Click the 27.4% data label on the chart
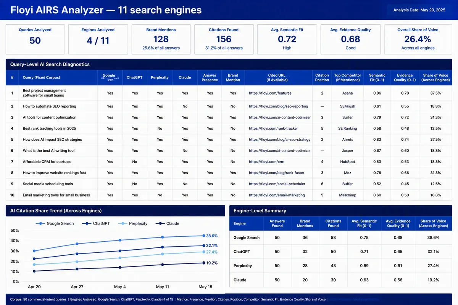 click(x=212, y=252)
